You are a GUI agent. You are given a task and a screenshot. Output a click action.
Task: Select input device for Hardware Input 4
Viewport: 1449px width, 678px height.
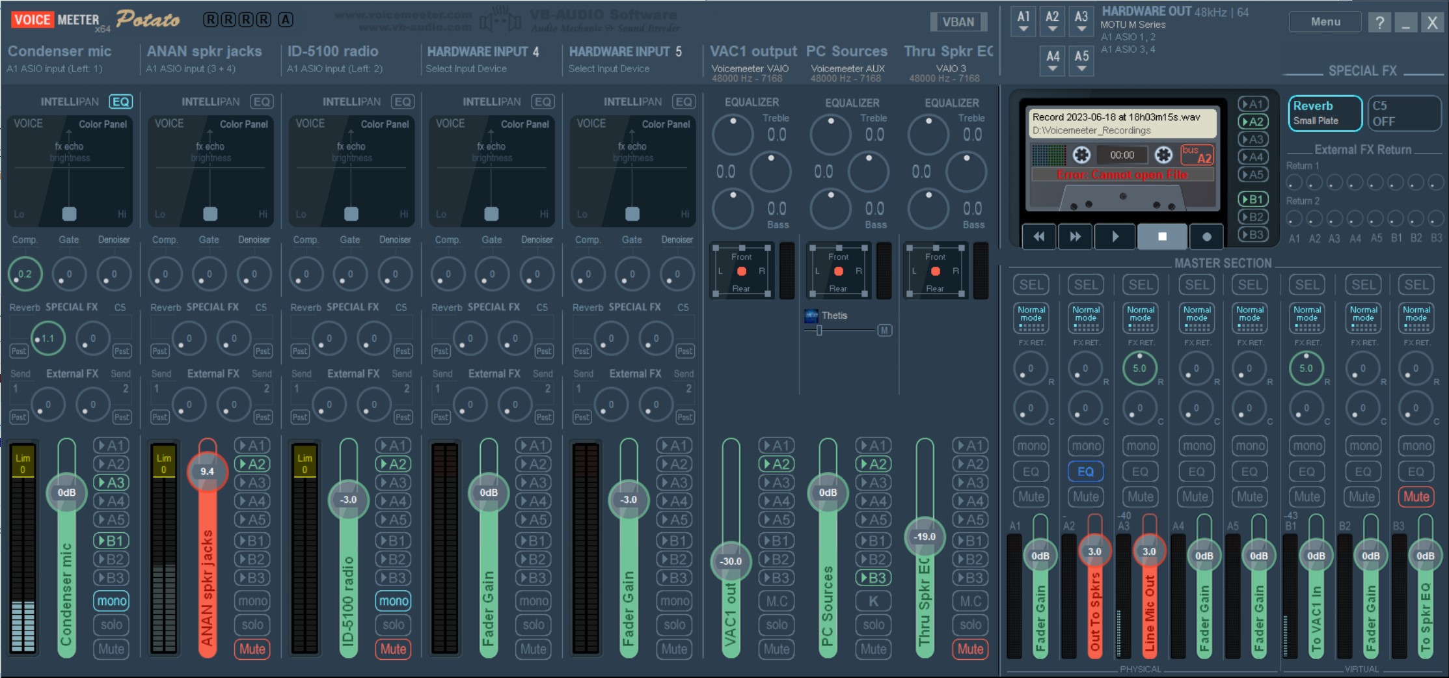pos(466,69)
